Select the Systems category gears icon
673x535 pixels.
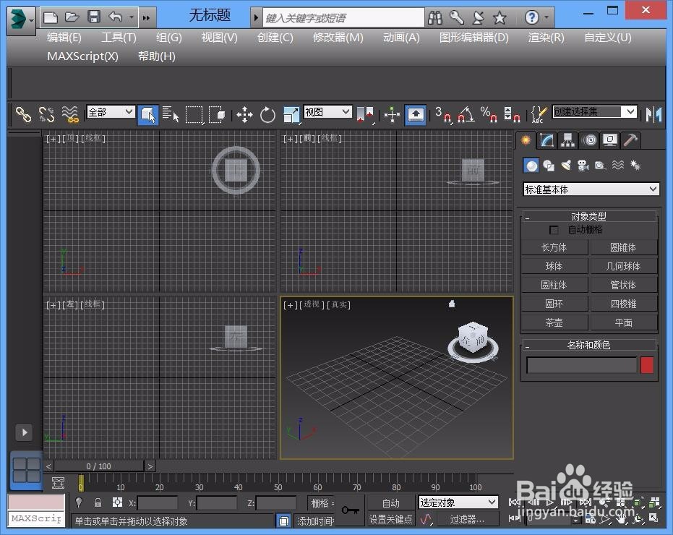[635, 166]
